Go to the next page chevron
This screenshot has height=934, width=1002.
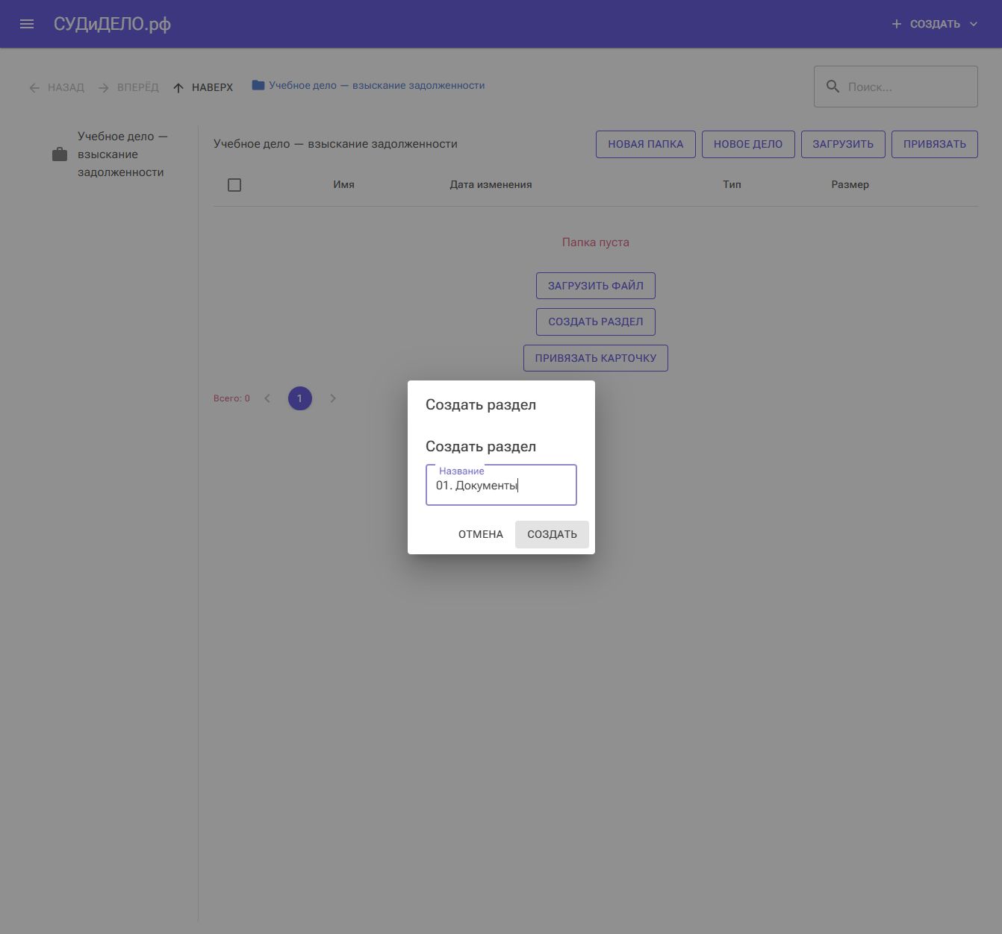pyautogui.click(x=333, y=398)
